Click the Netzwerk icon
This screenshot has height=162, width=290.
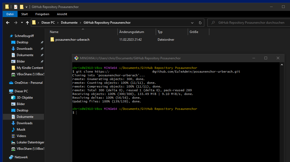coord(11,157)
